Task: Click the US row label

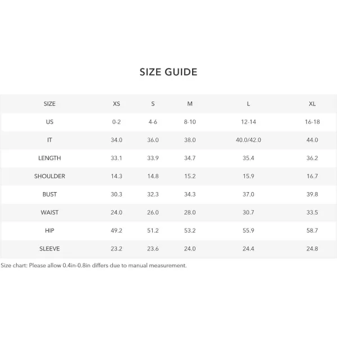Action: (49, 122)
